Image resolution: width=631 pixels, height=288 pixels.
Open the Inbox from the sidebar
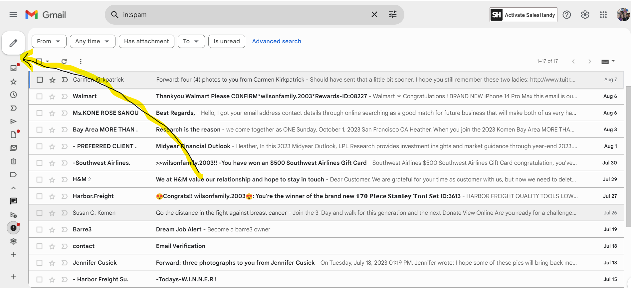coord(13,68)
